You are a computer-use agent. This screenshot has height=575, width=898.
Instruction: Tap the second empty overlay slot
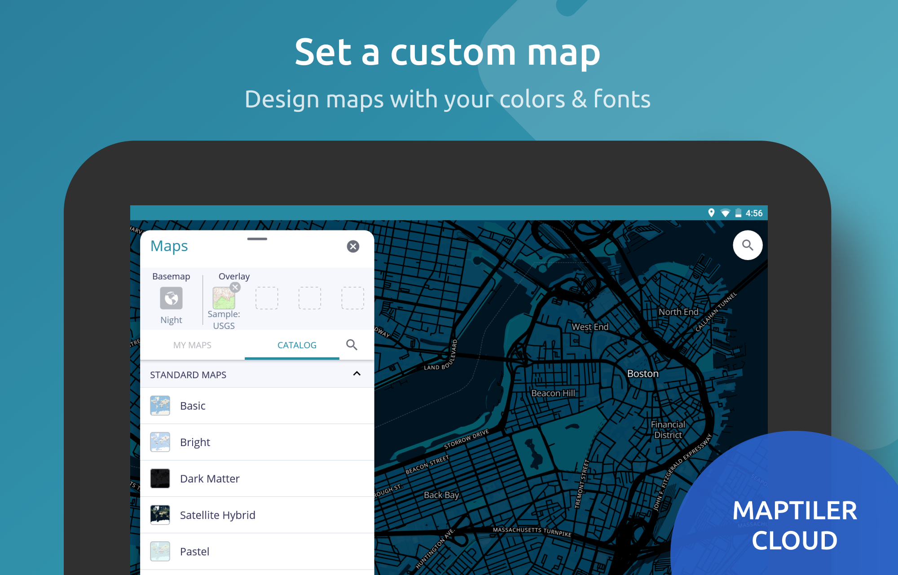coord(310,298)
